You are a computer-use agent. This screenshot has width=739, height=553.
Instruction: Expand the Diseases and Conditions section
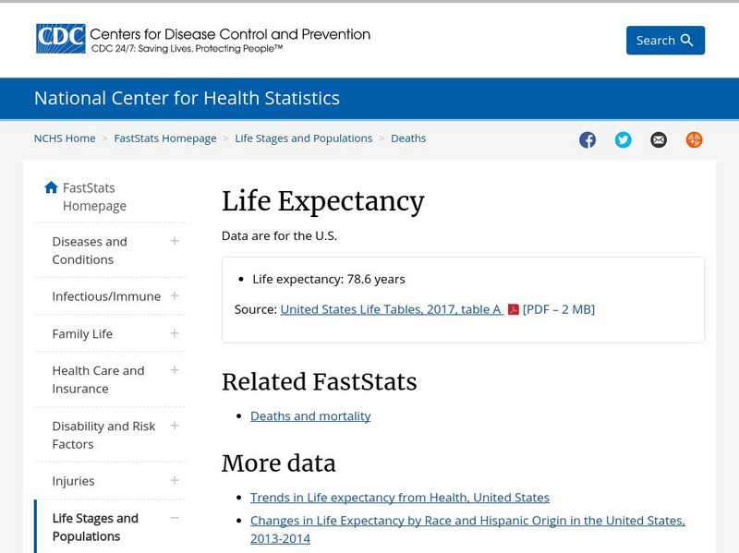174,241
